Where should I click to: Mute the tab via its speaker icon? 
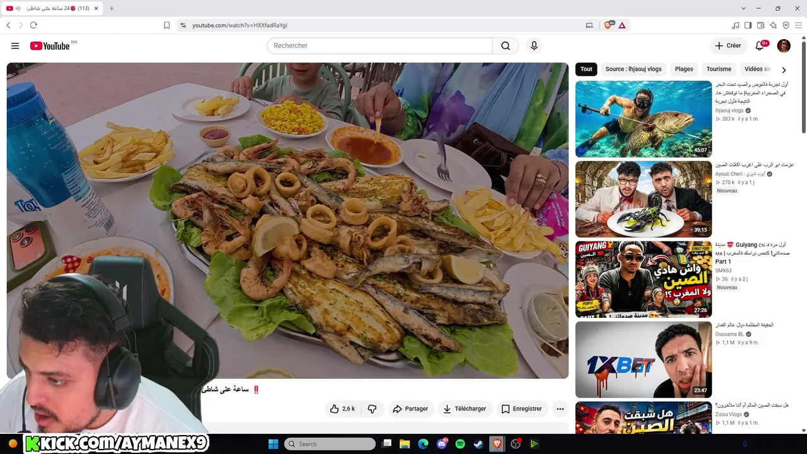pyautogui.click(x=18, y=8)
